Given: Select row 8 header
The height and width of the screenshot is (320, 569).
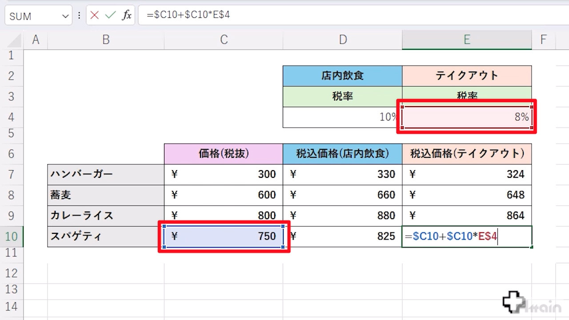Looking at the screenshot, I should click(12, 195).
